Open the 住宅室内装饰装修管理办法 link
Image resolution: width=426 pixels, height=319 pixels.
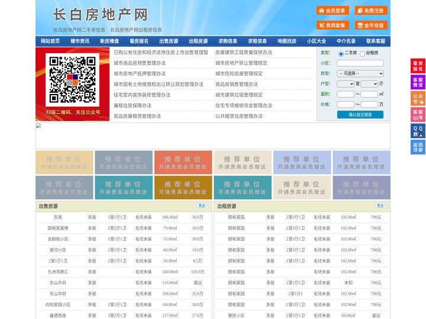click(142, 95)
